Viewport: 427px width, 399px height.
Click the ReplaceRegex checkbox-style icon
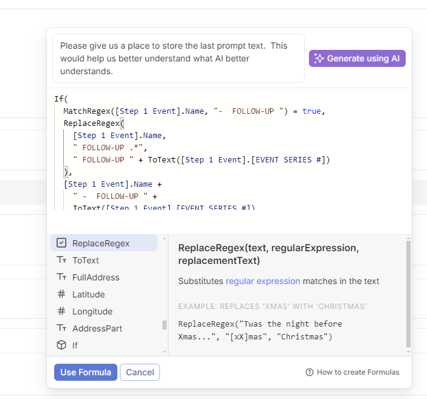coord(61,243)
